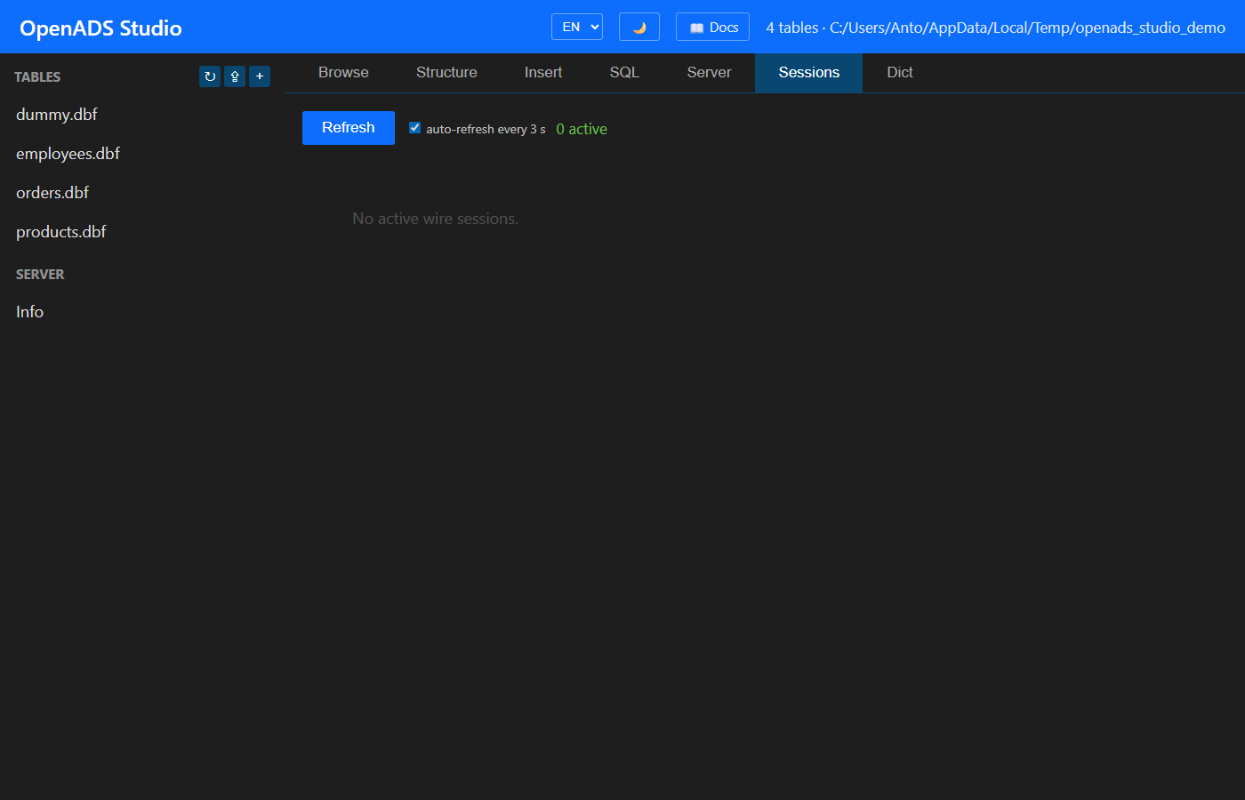Click the 'No active wire sessions.' message
Viewport: 1245px width, 800px height.
[435, 219]
